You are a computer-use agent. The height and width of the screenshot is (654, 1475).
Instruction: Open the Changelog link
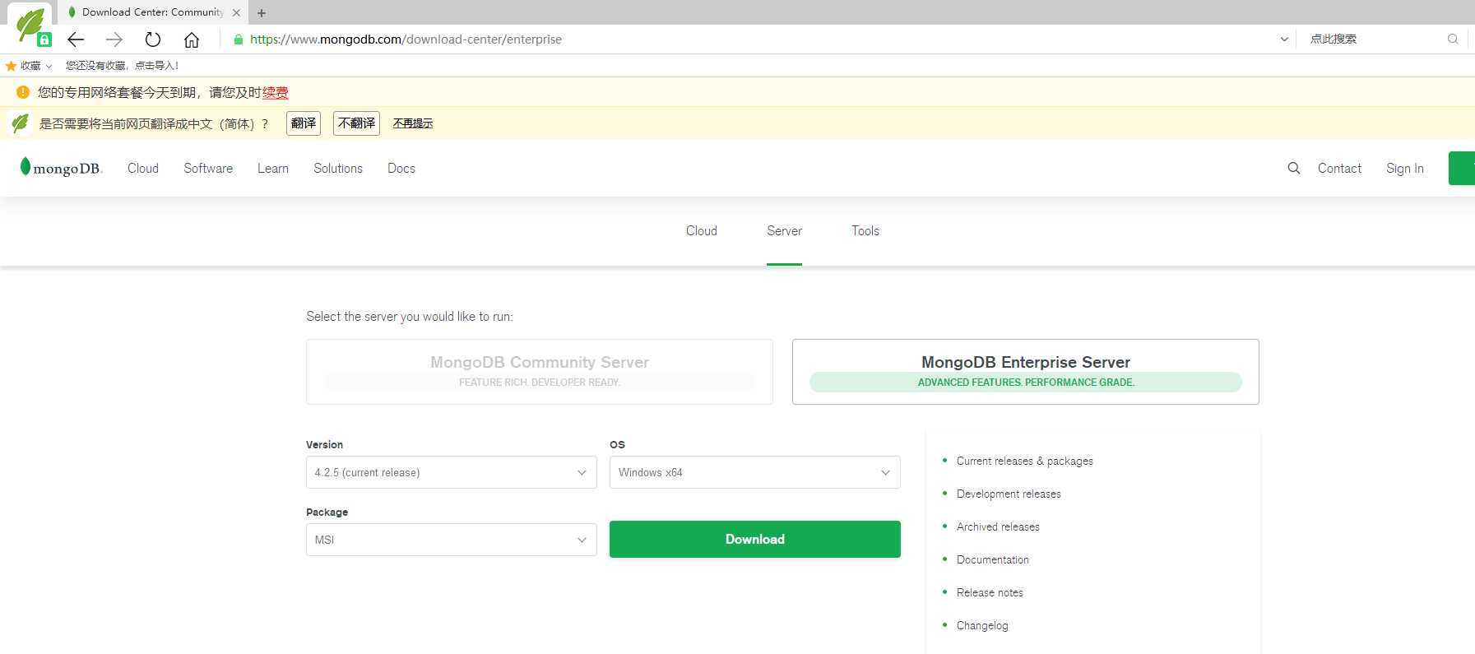click(x=982, y=625)
